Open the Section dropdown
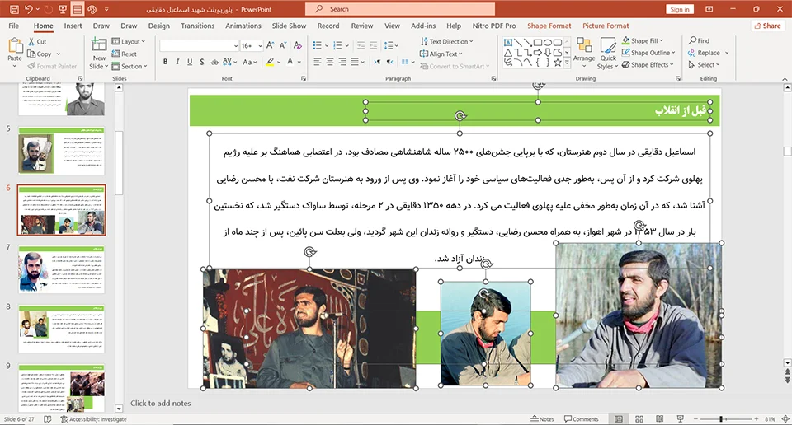 (130, 66)
